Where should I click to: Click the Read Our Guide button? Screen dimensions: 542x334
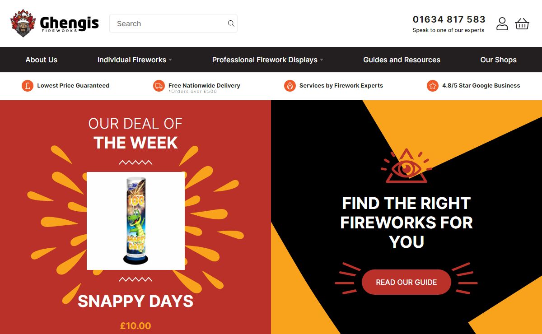(406, 282)
